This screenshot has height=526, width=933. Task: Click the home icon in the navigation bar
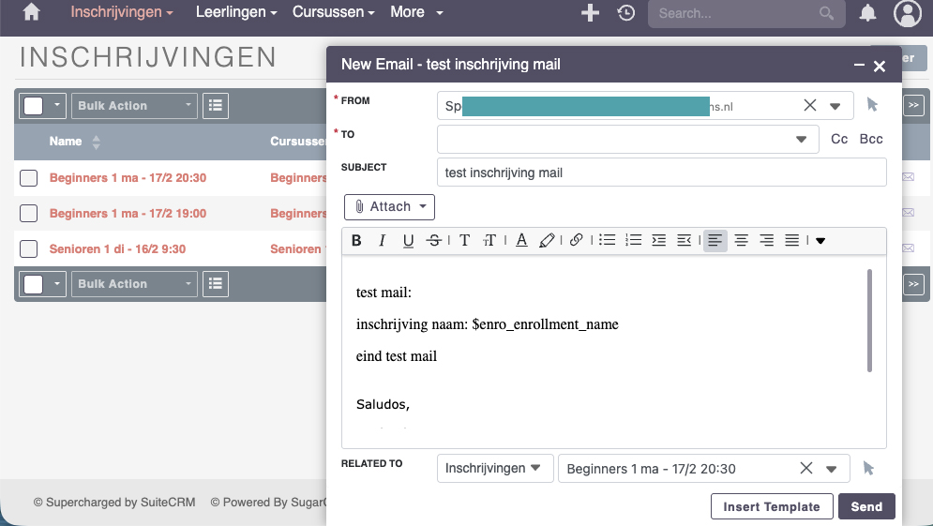coord(32,13)
